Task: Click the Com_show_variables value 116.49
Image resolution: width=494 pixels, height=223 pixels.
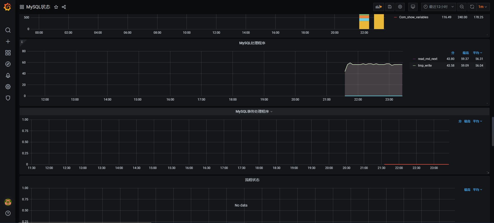Action: click(446, 17)
